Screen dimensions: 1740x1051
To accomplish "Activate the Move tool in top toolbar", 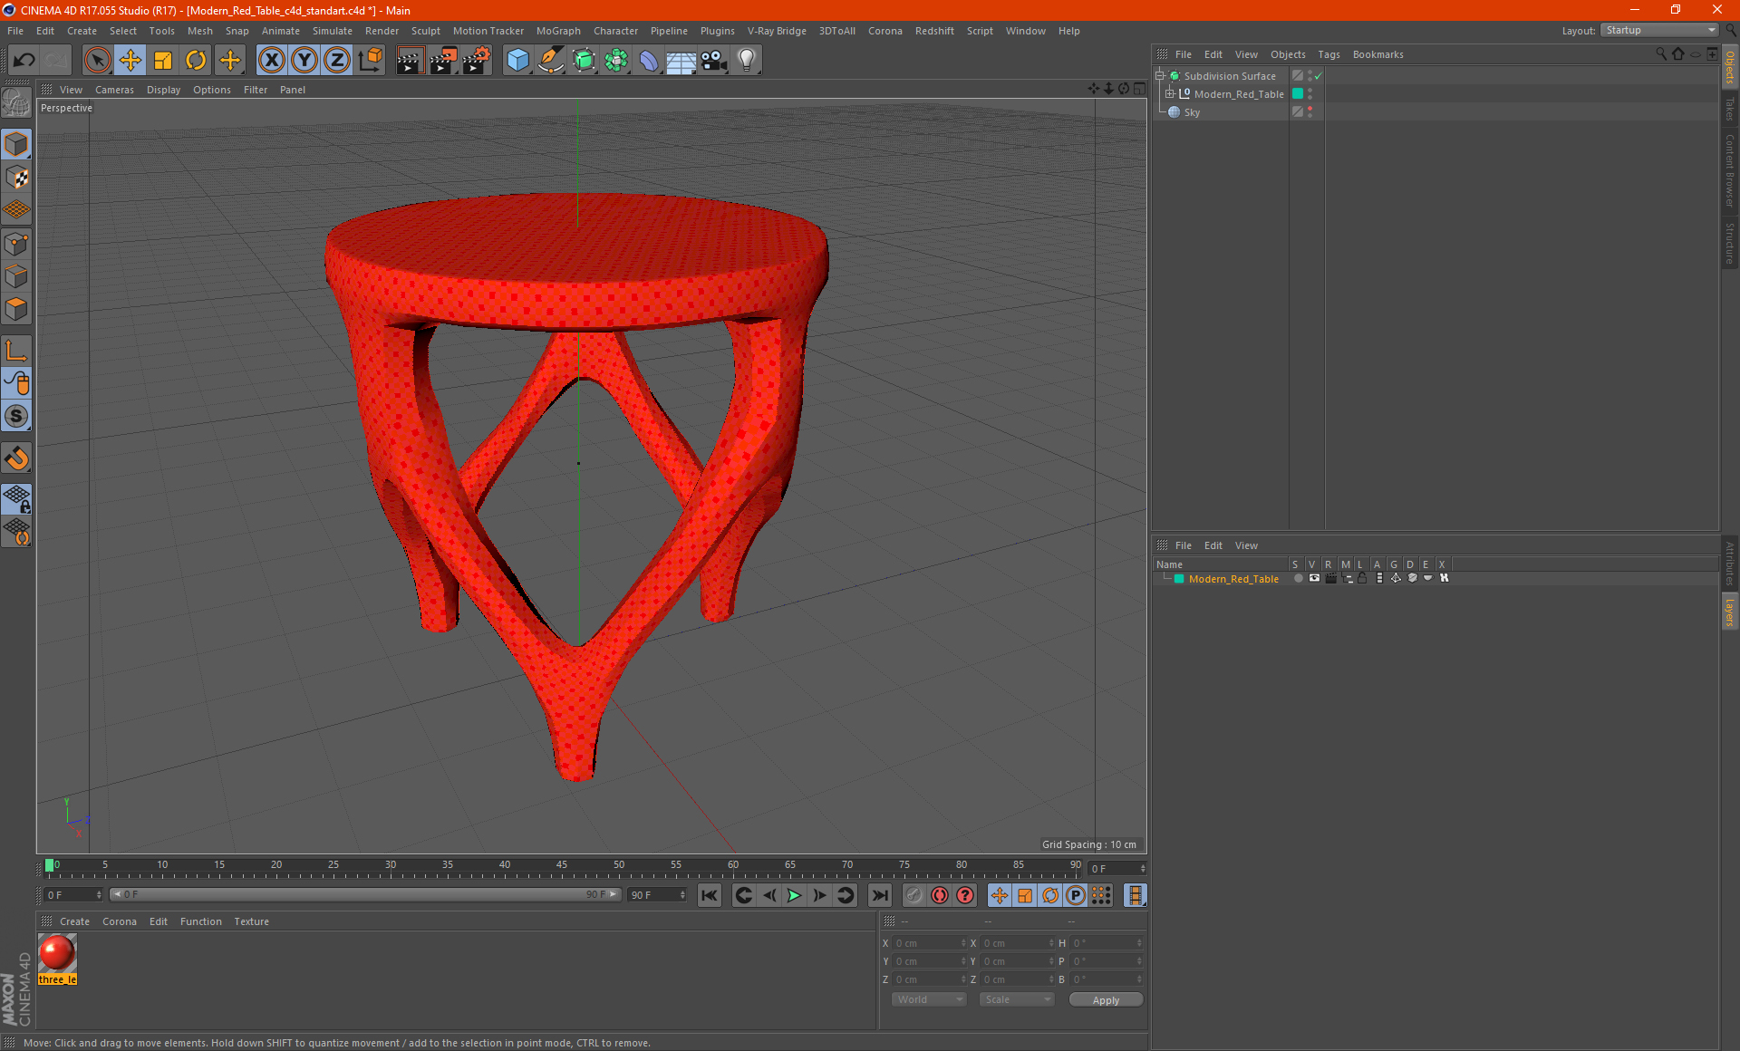I will pyautogui.click(x=130, y=60).
